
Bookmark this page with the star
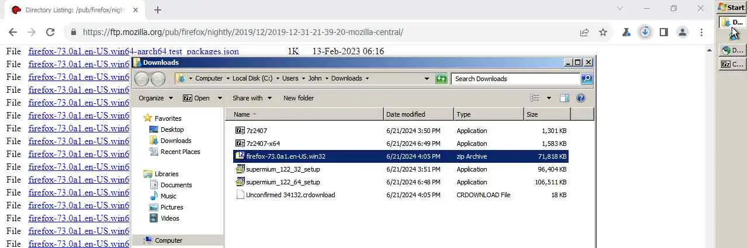coord(603,33)
